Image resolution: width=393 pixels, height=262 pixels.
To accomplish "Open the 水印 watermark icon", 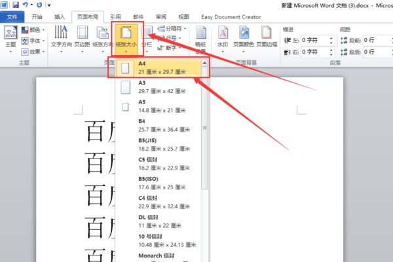I will pos(223,39).
